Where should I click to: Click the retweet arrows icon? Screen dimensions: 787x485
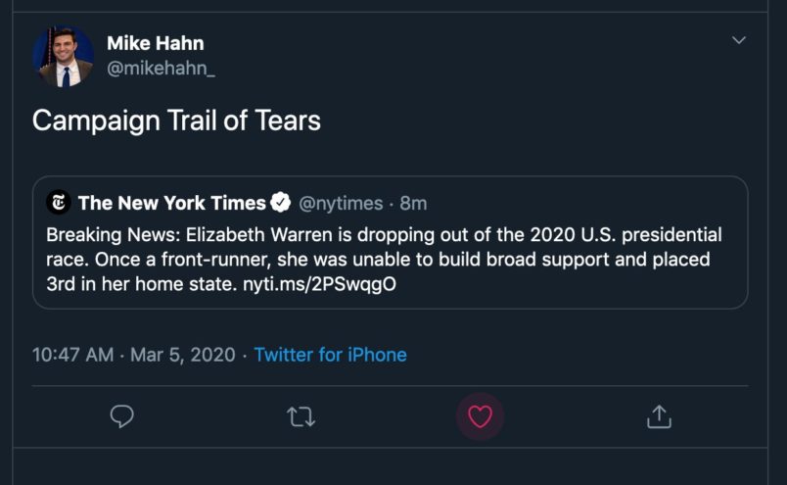(301, 416)
